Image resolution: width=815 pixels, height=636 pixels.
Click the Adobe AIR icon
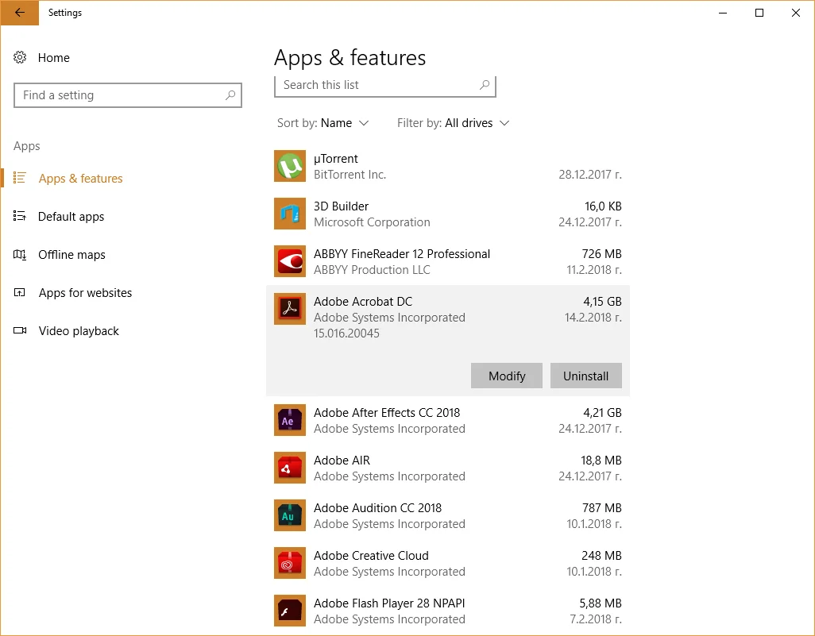(289, 468)
